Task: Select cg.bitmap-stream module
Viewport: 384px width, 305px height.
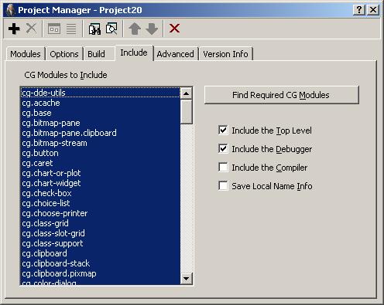Action: [x=101, y=143]
